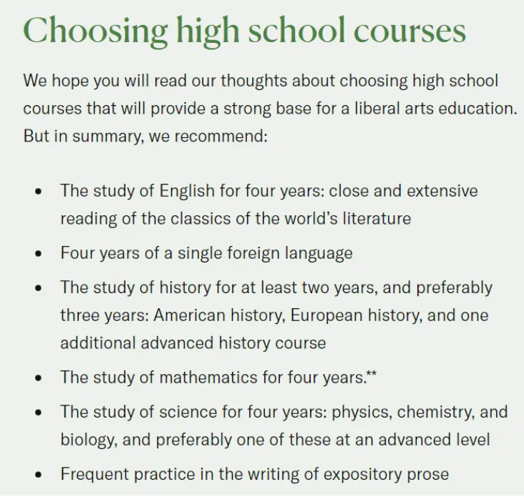Click "The study of mathematics for four years"
The width and height of the screenshot is (524, 502).
point(213,378)
